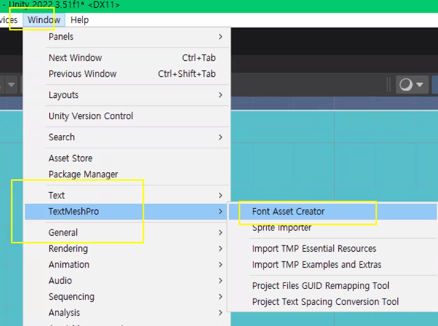Choose Import TMP Examples and Extras
438x326 pixels.
(x=333, y=264)
